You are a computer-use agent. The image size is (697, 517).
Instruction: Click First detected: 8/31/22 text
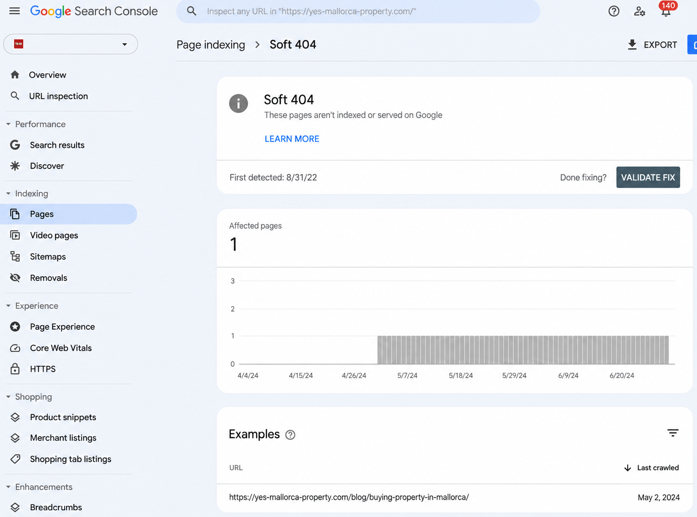pos(273,177)
